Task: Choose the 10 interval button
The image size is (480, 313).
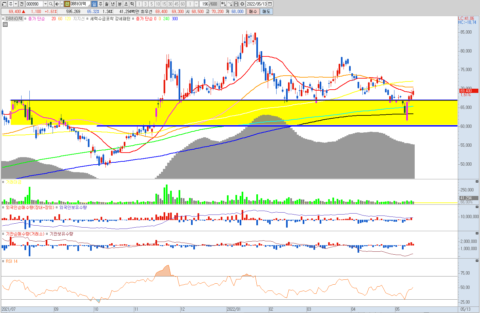Action: click(x=158, y=4)
